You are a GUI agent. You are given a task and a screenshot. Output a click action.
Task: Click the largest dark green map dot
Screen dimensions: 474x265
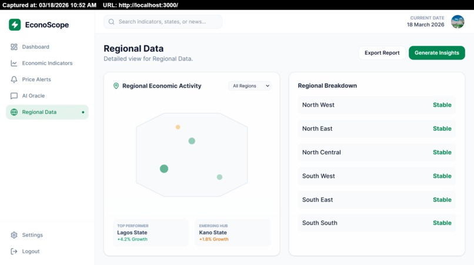point(164,168)
